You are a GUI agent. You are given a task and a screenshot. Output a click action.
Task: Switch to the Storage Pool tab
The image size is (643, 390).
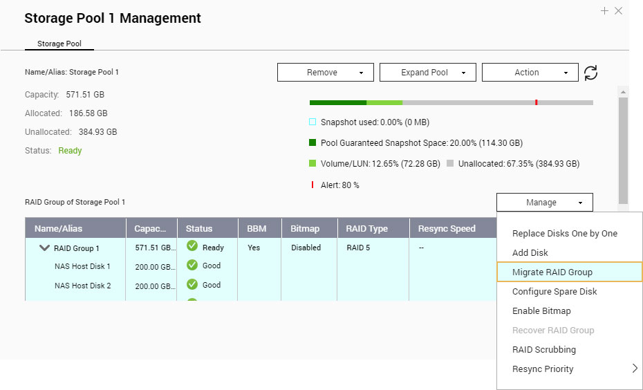[59, 44]
